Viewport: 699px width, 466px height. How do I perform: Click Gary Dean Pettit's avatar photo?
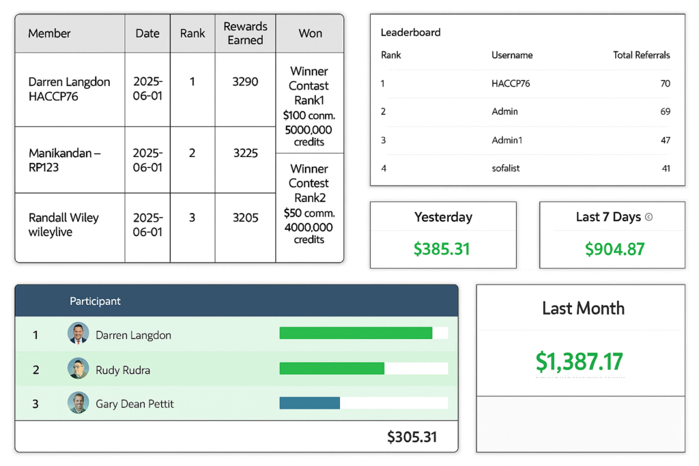(x=79, y=403)
